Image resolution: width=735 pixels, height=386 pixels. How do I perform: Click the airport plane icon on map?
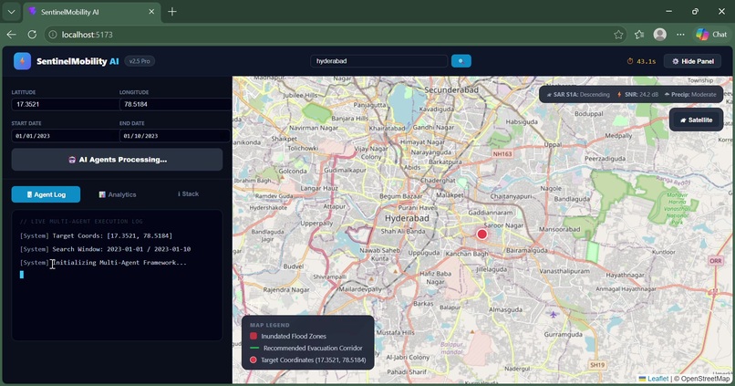pos(554,314)
